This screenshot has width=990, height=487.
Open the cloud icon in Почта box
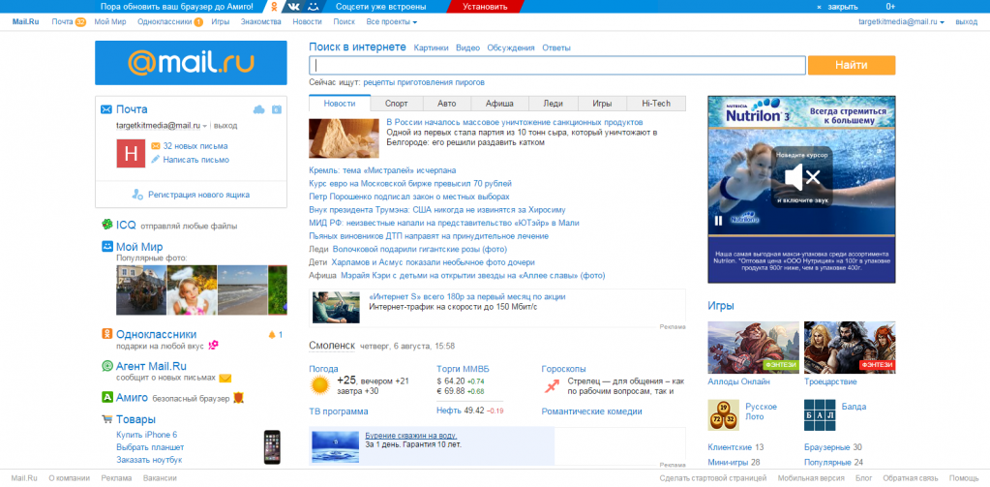point(258,109)
